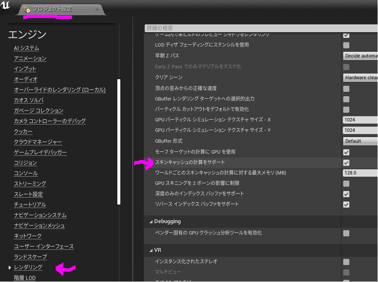The height and width of the screenshot is (282, 378).
Task: Enable 頂点の歪みからの正確な速度
Action: (x=346, y=89)
